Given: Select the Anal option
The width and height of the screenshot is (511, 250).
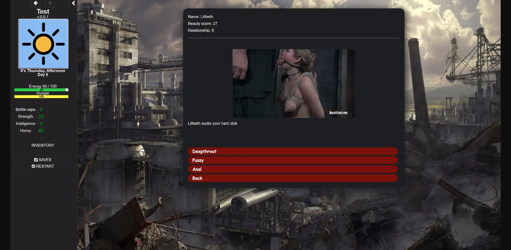Looking at the screenshot, I should (x=293, y=169).
